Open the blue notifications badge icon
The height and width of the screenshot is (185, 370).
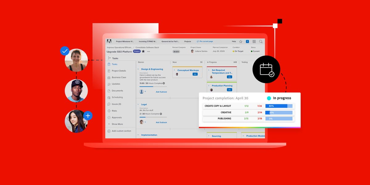[247, 41]
